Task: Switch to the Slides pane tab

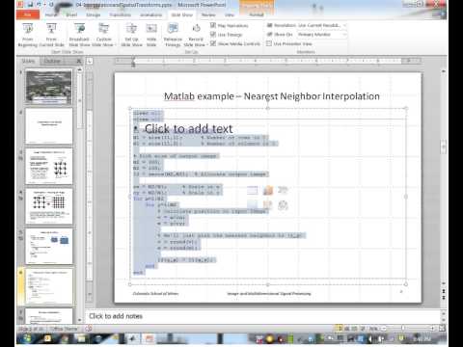Action: (x=28, y=61)
